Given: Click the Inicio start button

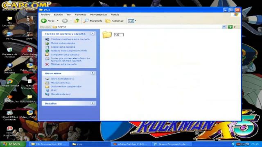Looking at the screenshot, I should [13, 144].
